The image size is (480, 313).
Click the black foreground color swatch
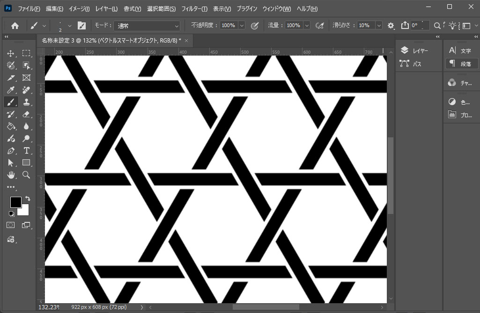pyautogui.click(x=15, y=202)
